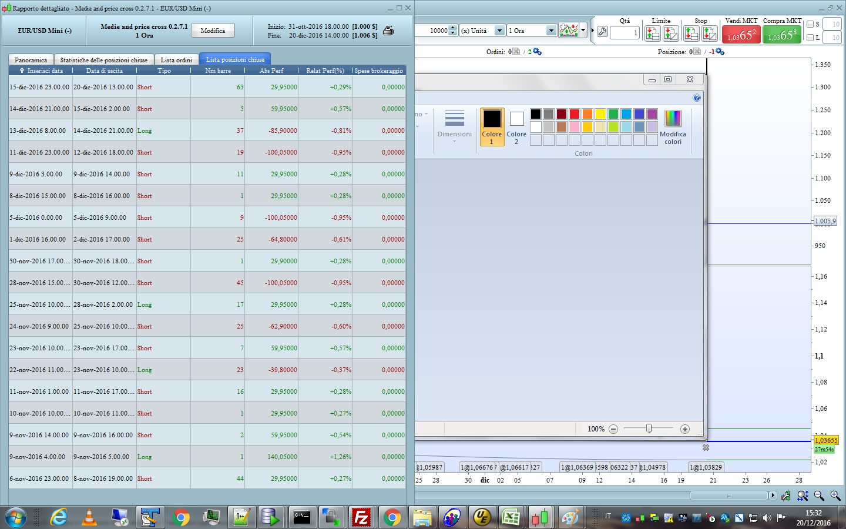846x529 pixels.
Task: Click the auto-fit zoom magnifier on chart
Action: (x=803, y=495)
